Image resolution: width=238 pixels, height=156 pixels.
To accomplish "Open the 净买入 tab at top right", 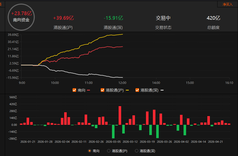I will [228, 4].
